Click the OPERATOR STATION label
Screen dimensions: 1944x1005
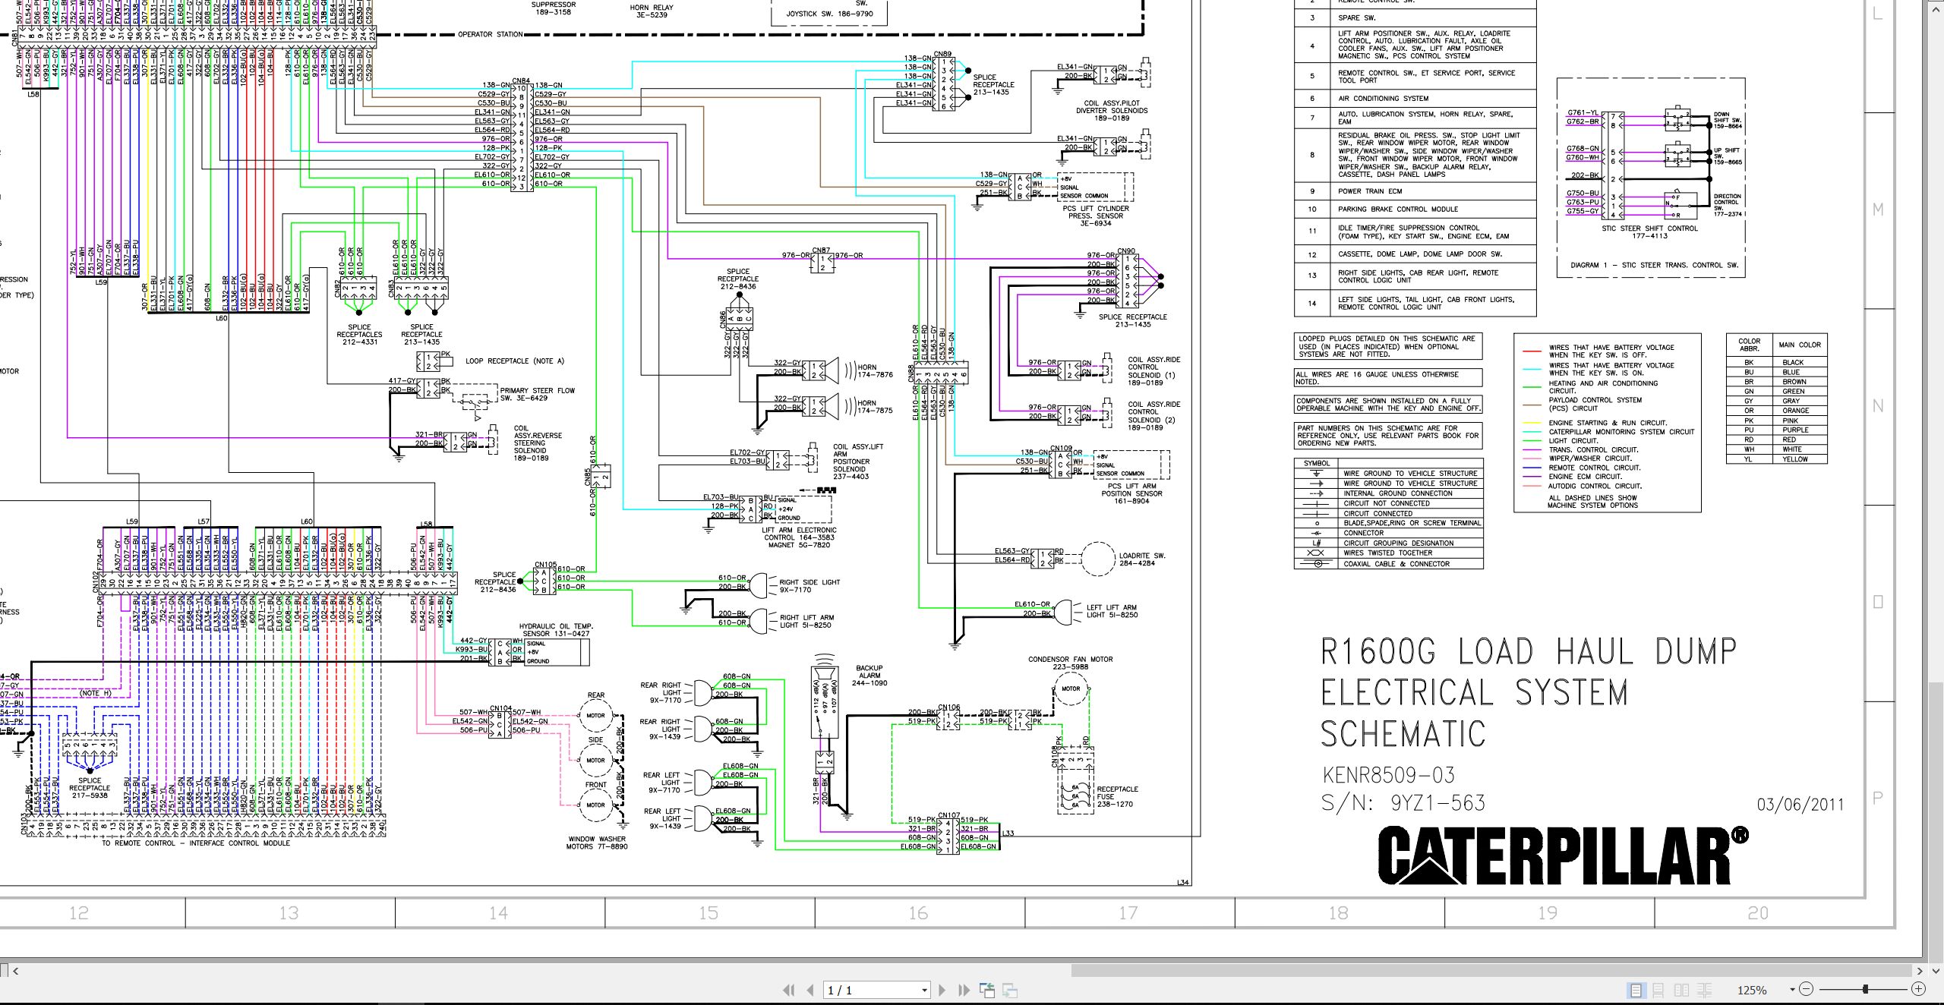490,34
